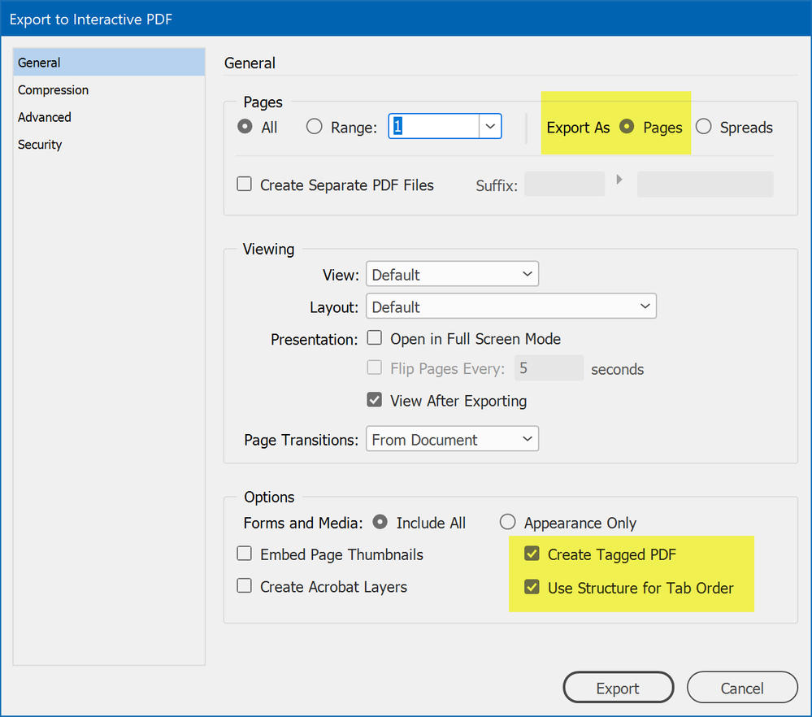Open the Compression settings section

(54, 90)
